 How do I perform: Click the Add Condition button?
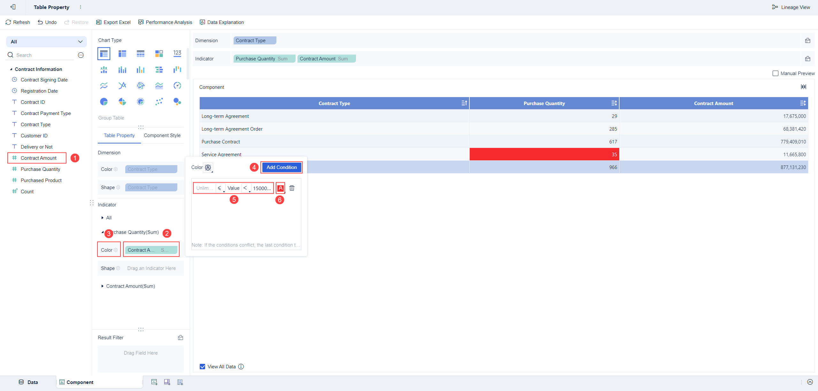click(x=282, y=167)
